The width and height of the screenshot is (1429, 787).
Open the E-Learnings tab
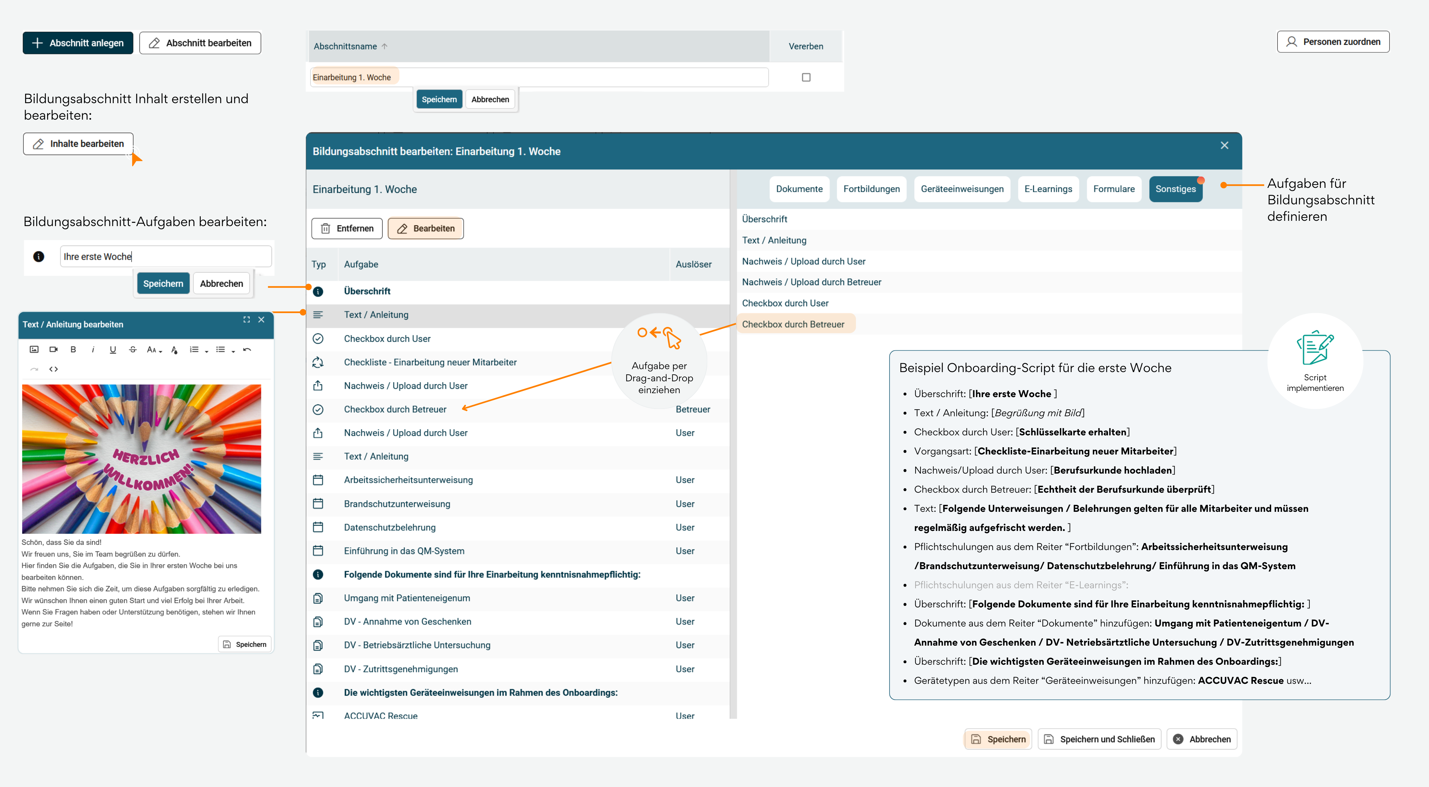tap(1048, 189)
